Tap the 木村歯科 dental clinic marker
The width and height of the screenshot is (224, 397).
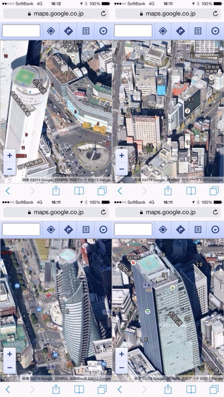(133, 262)
